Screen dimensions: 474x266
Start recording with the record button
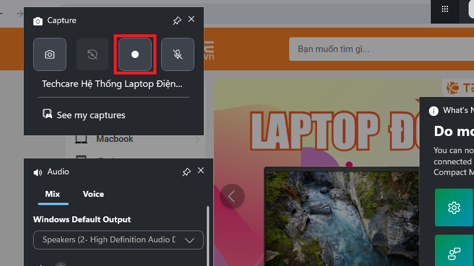point(135,54)
